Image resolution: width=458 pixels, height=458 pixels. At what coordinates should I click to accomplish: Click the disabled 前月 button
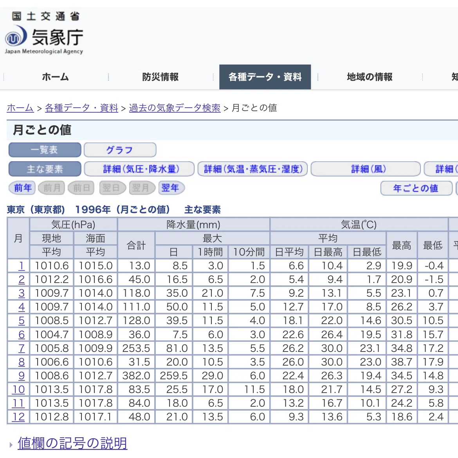(52, 188)
